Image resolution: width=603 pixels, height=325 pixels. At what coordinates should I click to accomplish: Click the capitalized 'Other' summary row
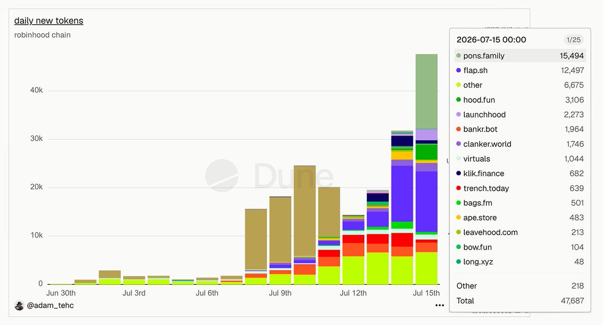pyautogui.click(x=520, y=286)
